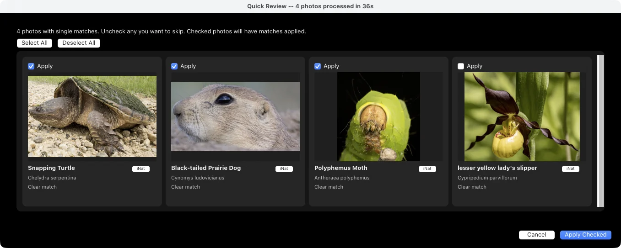Click Clear match under Polyphemus Moth

(329, 187)
